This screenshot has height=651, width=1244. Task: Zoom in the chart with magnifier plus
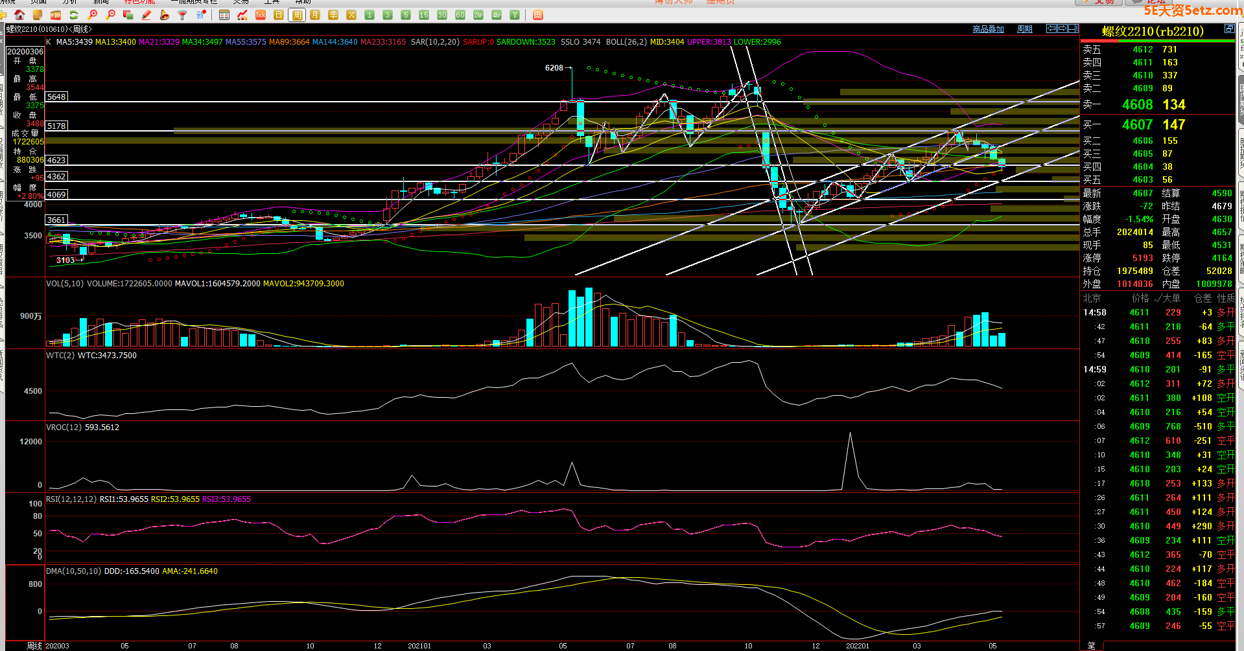point(93,15)
